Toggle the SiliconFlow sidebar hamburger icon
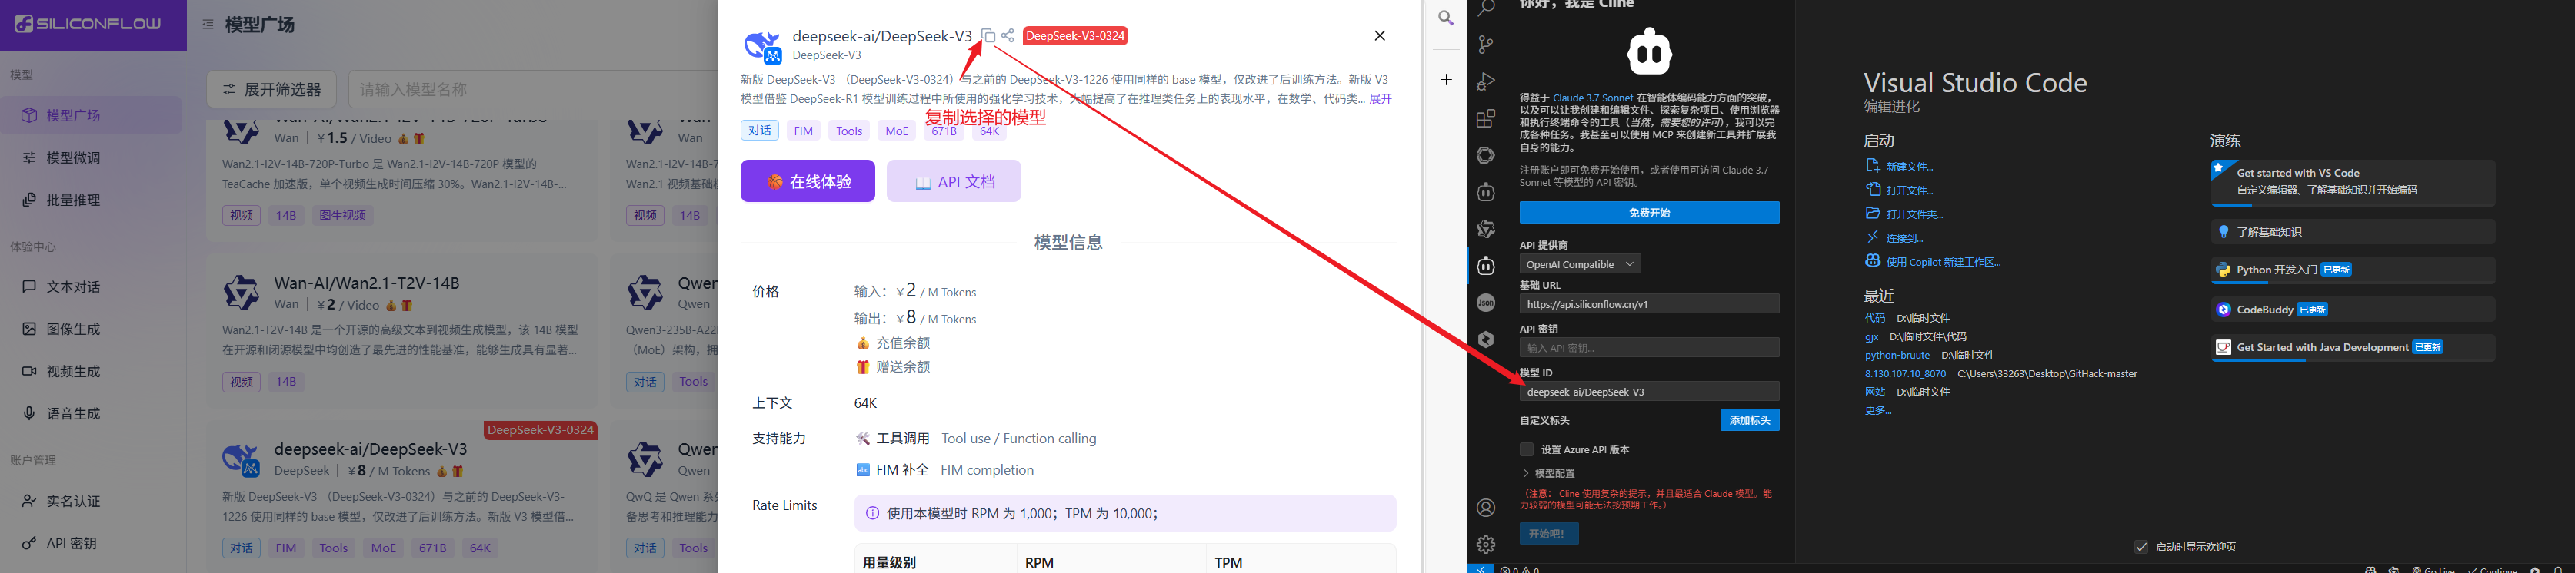 click(208, 24)
